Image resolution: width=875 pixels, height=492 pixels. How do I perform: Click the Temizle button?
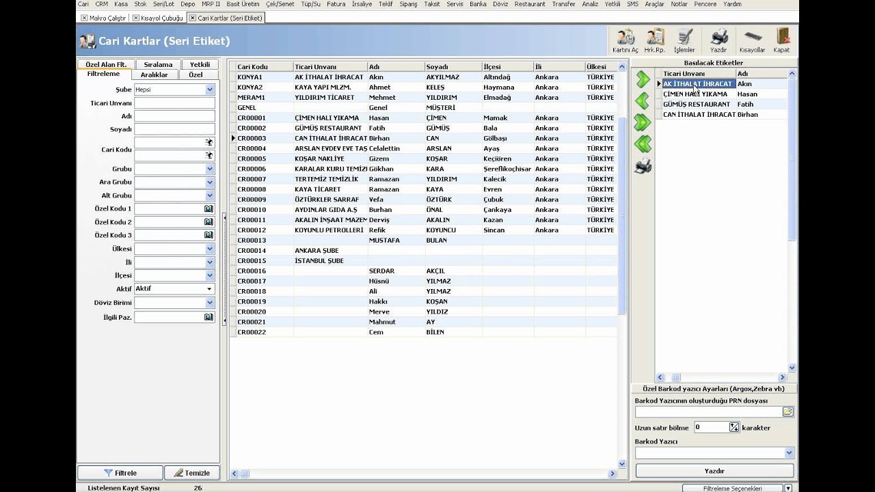coord(191,473)
